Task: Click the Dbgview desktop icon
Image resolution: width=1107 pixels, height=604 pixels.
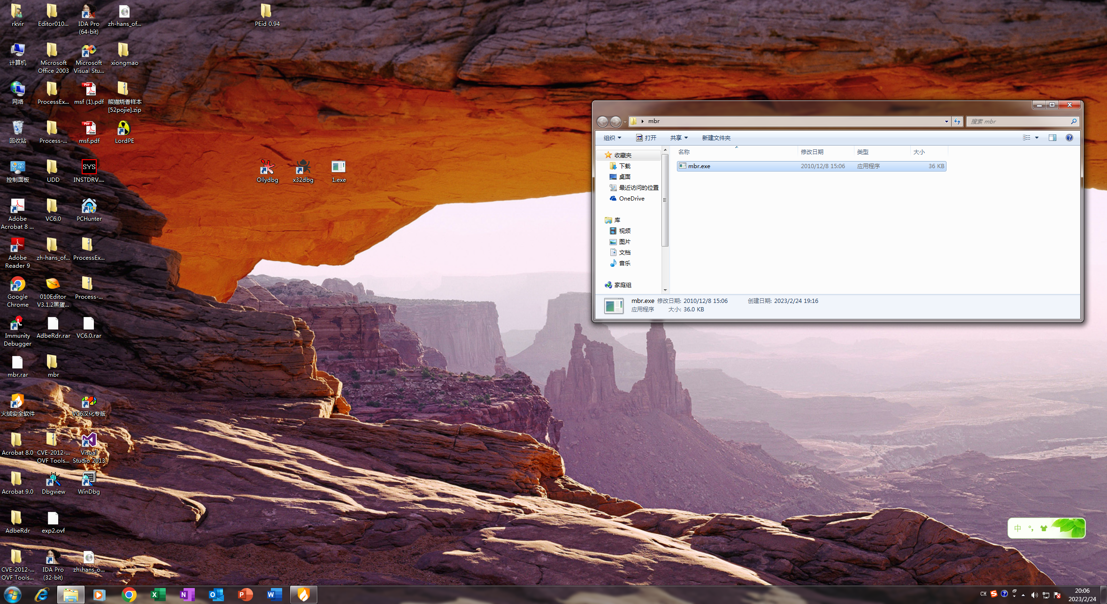Action: click(53, 480)
